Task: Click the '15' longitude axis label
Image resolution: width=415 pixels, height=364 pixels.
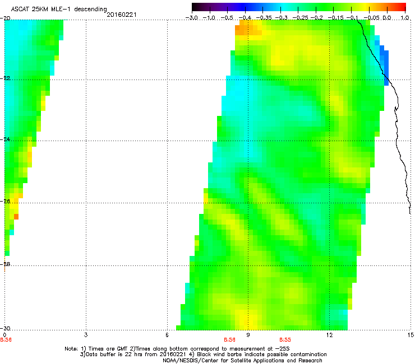Action: coord(411,335)
